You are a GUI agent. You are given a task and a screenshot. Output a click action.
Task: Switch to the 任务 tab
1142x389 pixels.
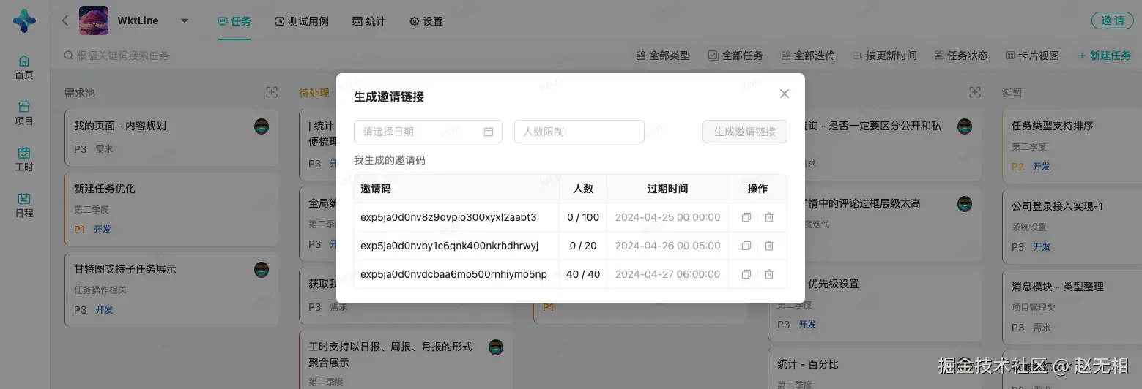(x=234, y=21)
